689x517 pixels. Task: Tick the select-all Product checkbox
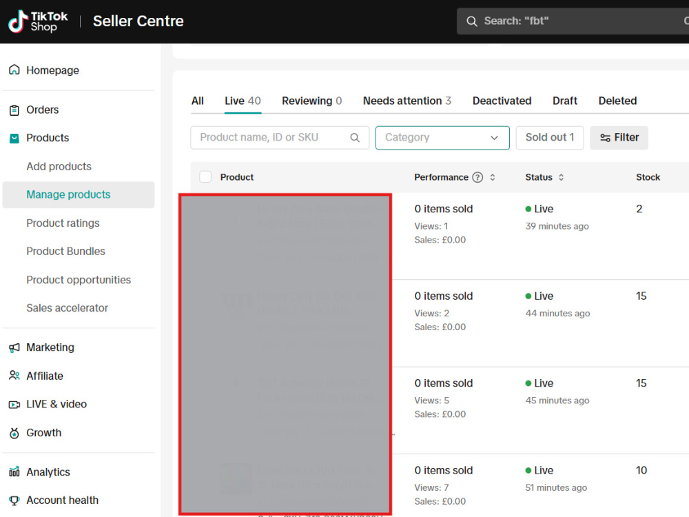coord(205,176)
